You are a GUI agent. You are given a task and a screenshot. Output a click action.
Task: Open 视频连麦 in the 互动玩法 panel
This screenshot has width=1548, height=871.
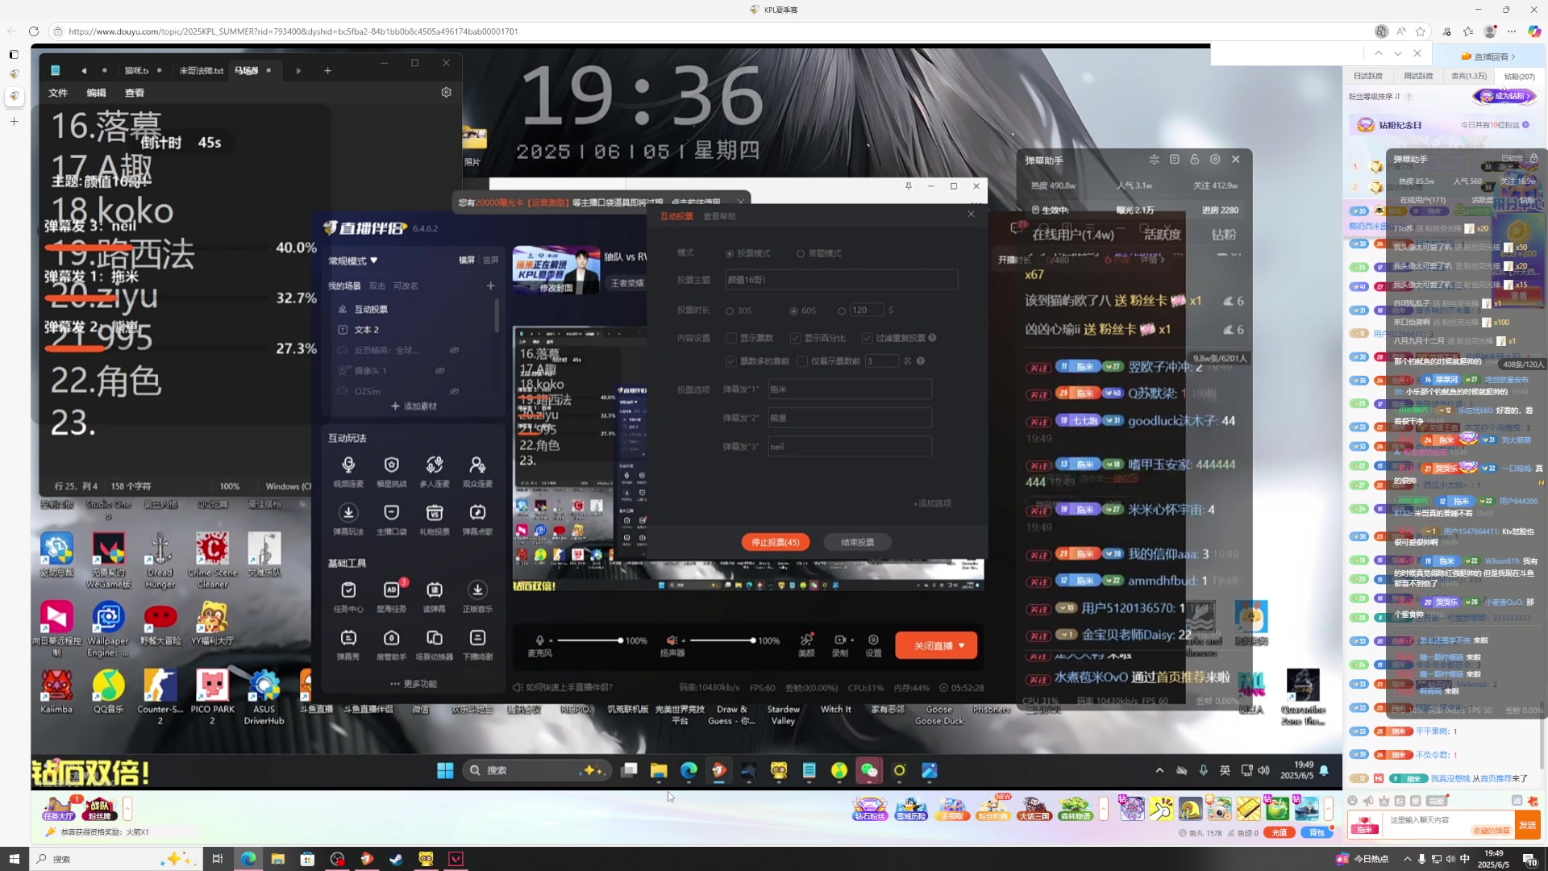pyautogui.click(x=348, y=472)
